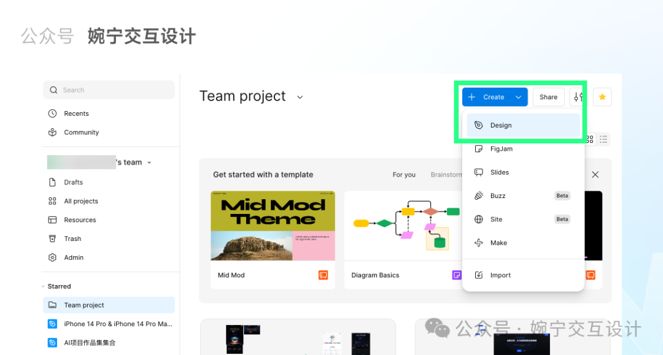
Task: Click the Community icon
Action: [52, 132]
